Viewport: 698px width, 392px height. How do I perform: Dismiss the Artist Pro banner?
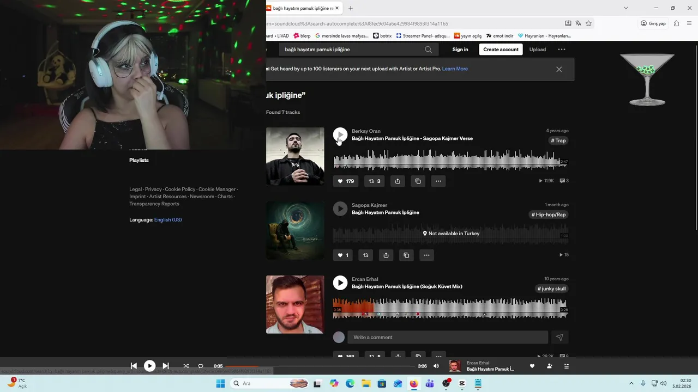(x=559, y=69)
